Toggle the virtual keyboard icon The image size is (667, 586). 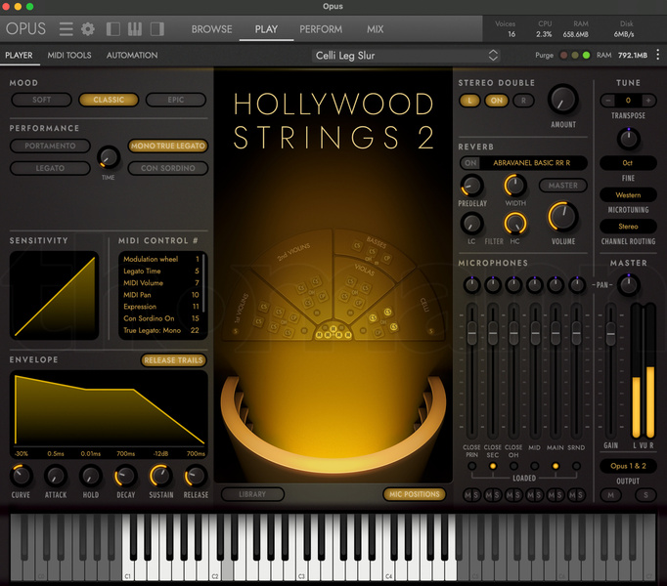(135, 29)
